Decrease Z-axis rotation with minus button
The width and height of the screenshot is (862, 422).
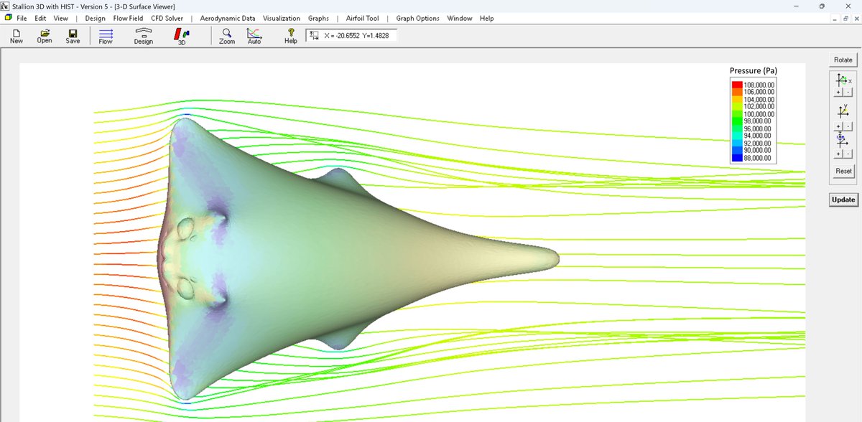coord(848,154)
